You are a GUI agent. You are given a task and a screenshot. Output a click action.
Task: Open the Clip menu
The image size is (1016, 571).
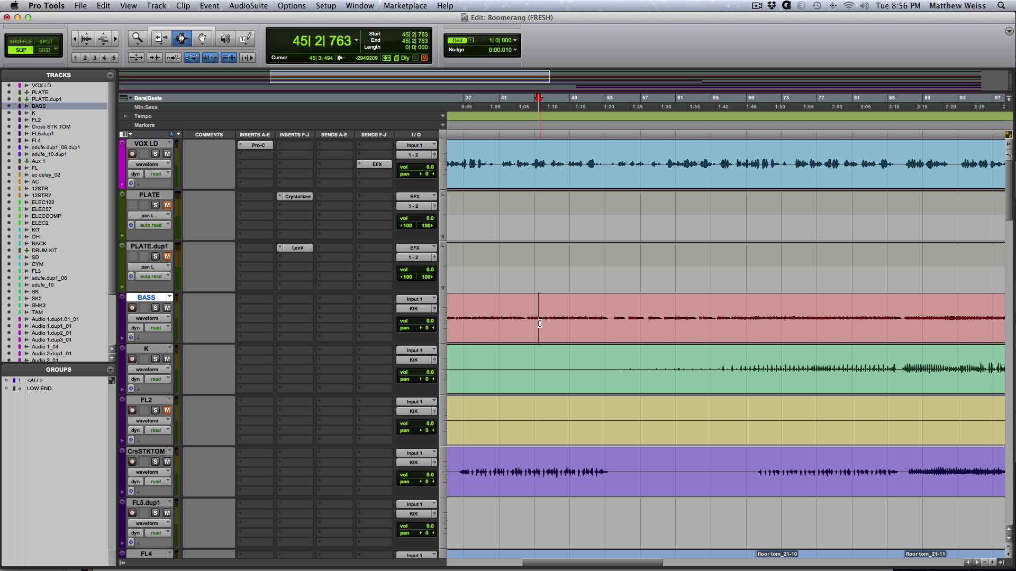[x=183, y=5]
